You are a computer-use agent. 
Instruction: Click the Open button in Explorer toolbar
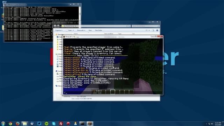[69, 30]
